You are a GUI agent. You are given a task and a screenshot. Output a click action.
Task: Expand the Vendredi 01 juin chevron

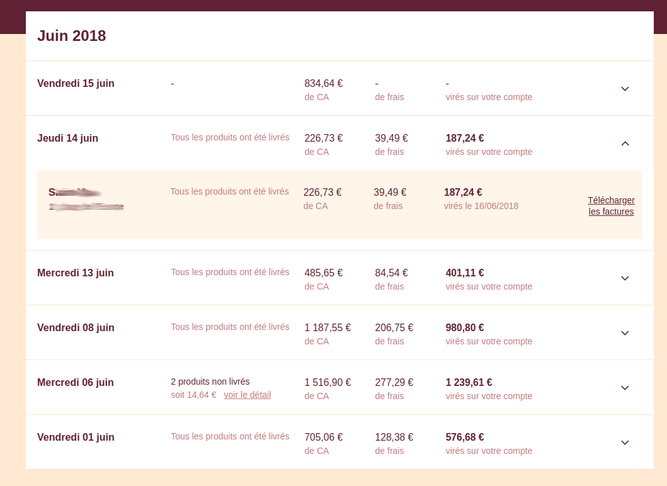point(624,443)
